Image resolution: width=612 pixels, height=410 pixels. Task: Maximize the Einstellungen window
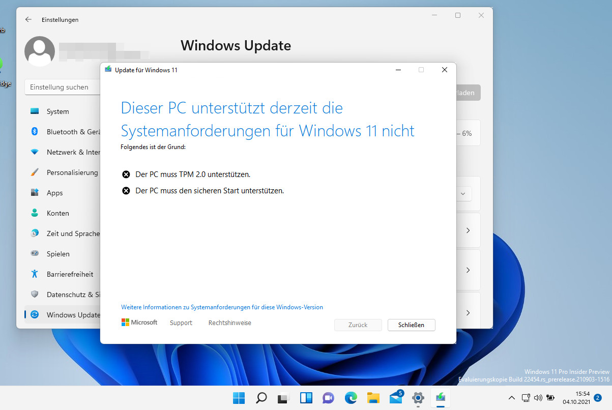click(x=458, y=16)
